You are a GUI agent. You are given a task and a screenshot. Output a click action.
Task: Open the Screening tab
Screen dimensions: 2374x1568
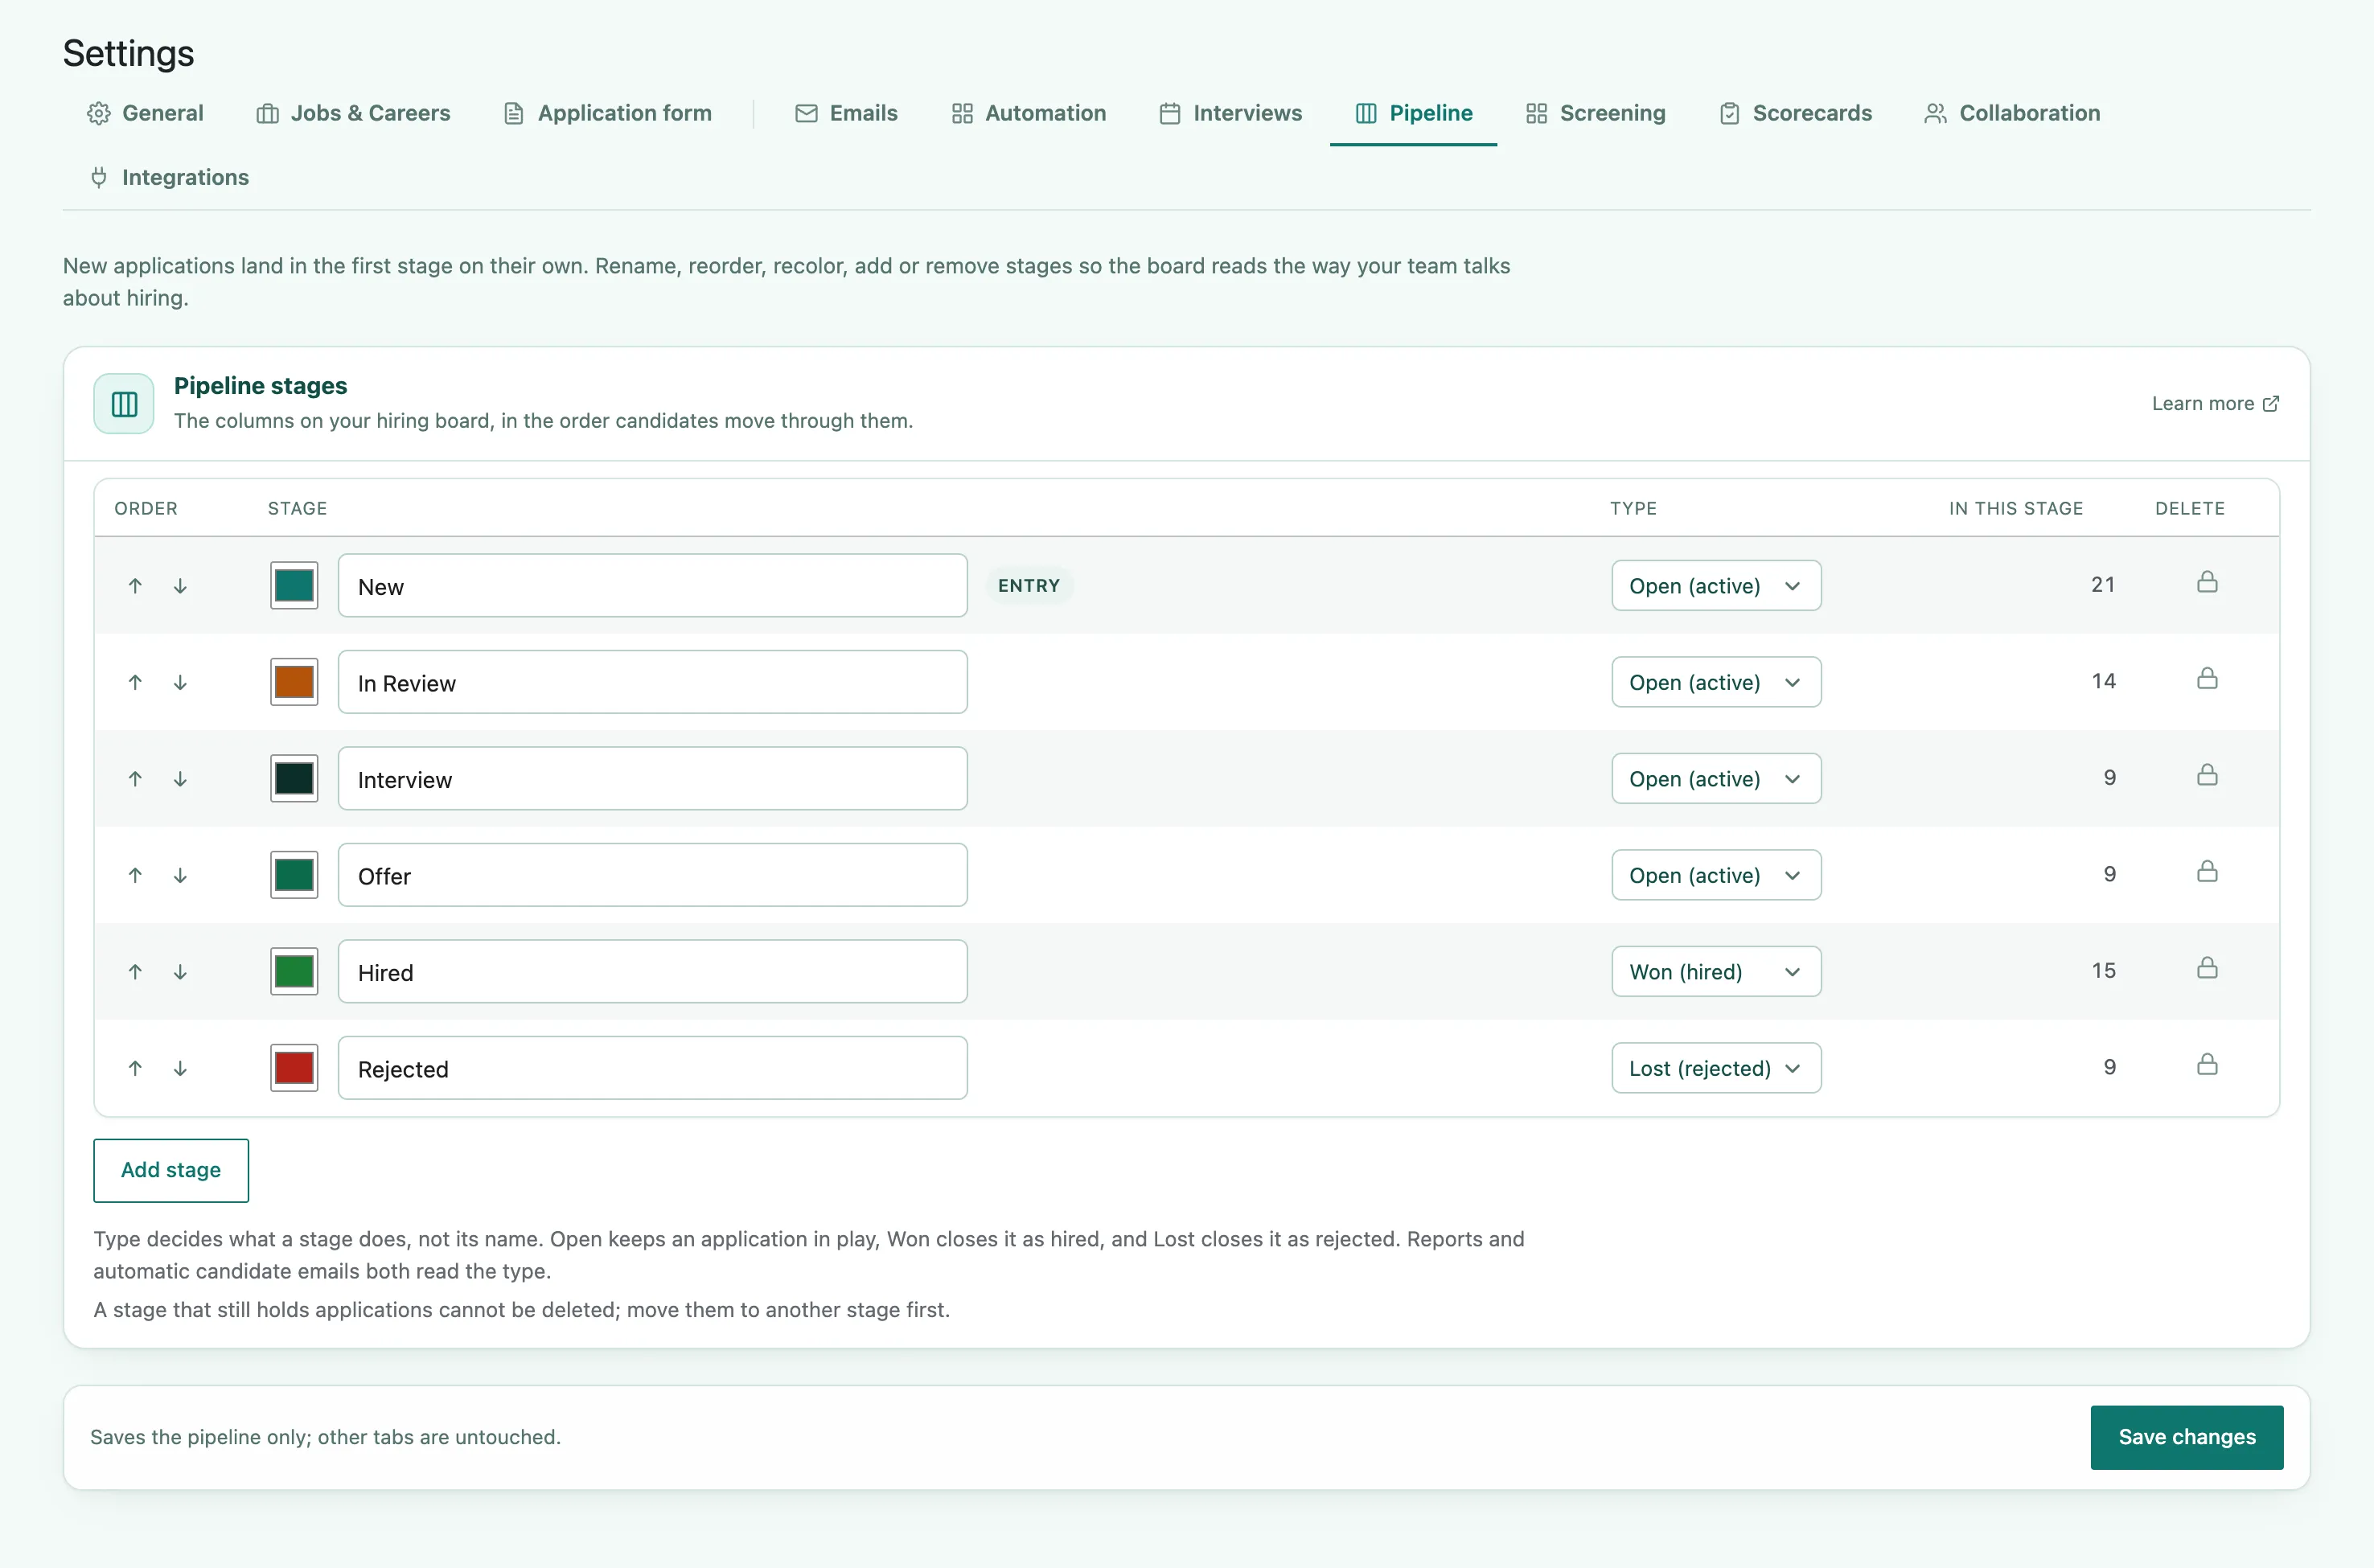click(1596, 113)
